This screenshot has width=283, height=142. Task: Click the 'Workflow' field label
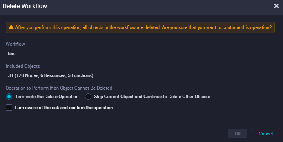[x=15, y=44]
